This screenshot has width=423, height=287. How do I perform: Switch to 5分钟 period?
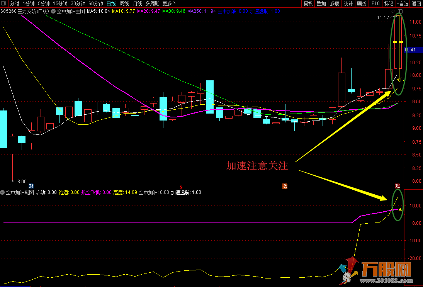[x=44, y=3]
